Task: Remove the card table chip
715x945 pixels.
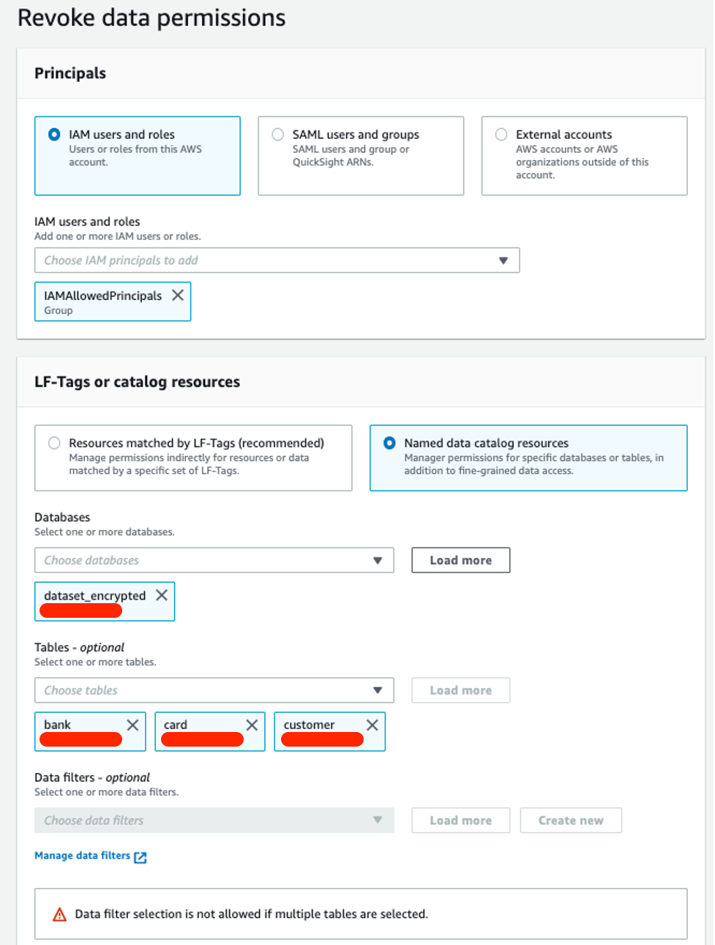Action: point(252,725)
